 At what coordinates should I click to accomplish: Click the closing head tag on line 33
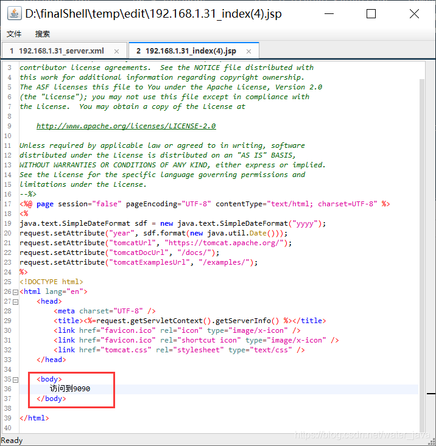point(51,360)
